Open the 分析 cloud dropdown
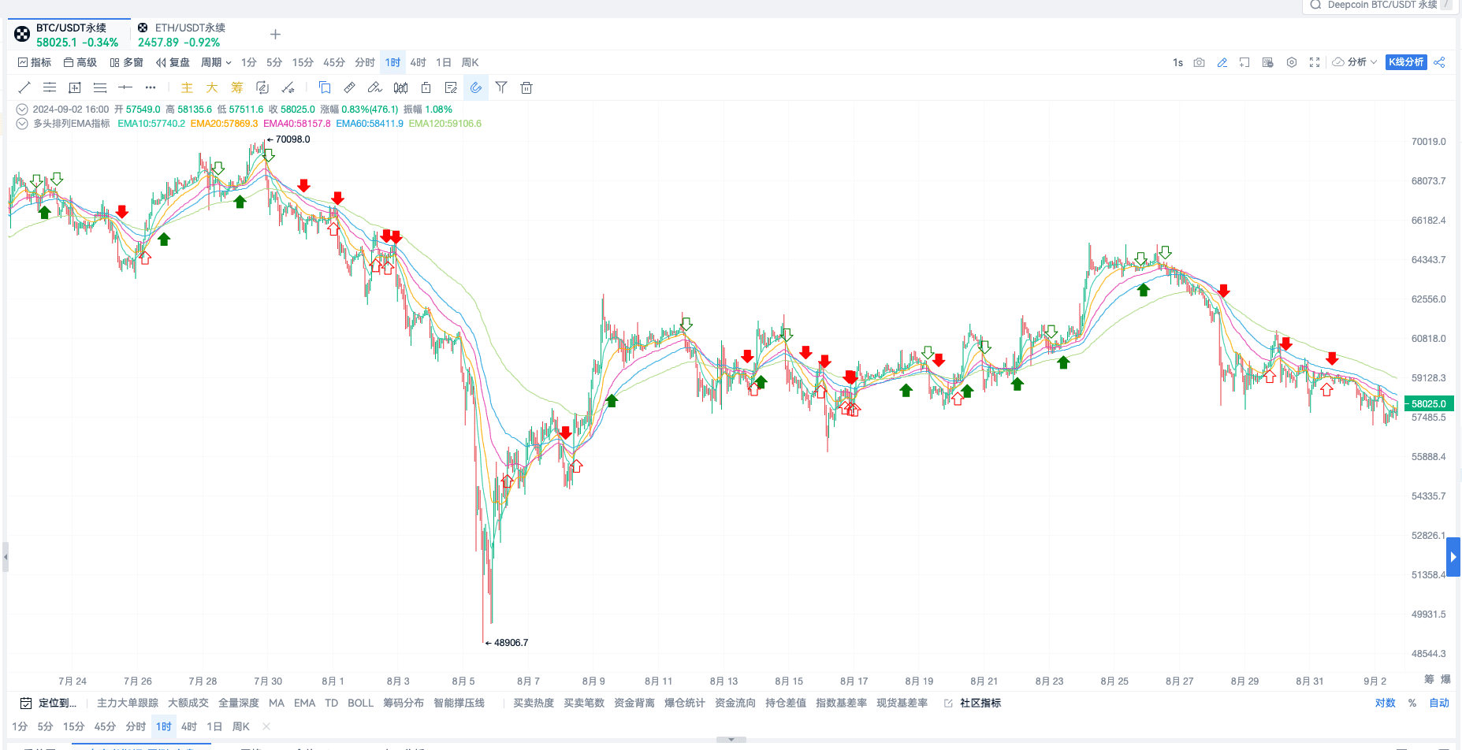This screenshot has width=1462, height=750. click(1354, 62)
